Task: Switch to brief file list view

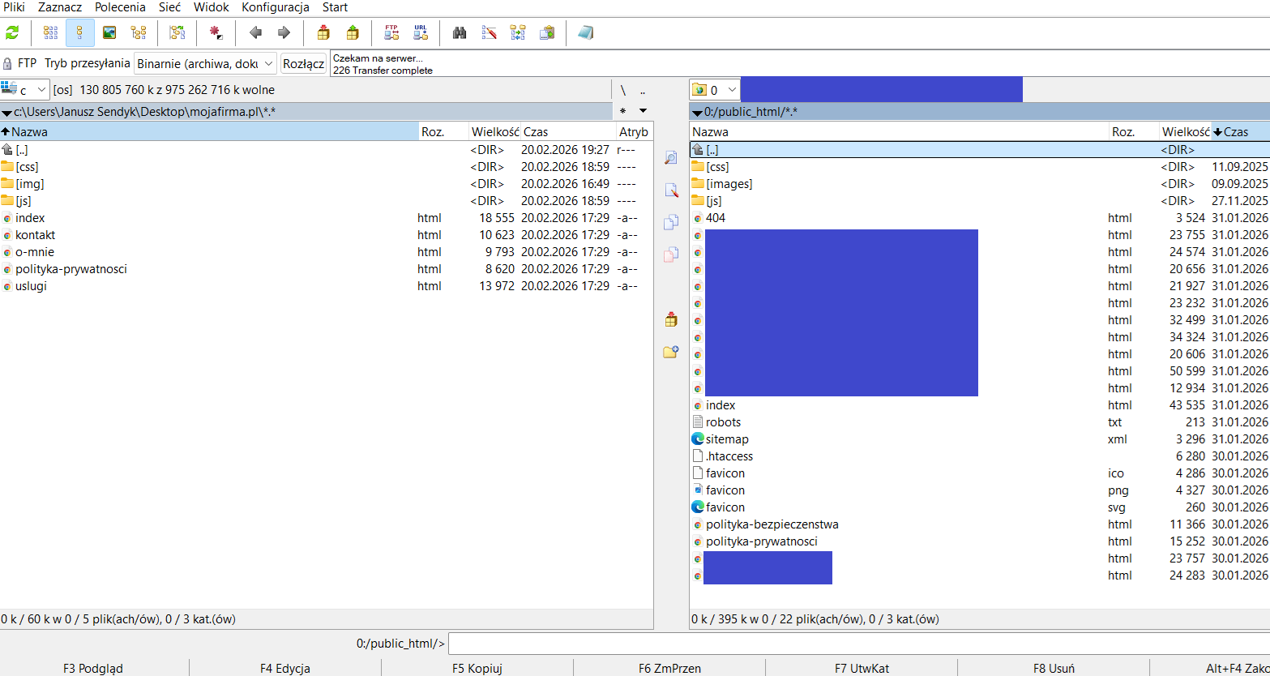Action: pyautogui.click(x=51, y=33)
